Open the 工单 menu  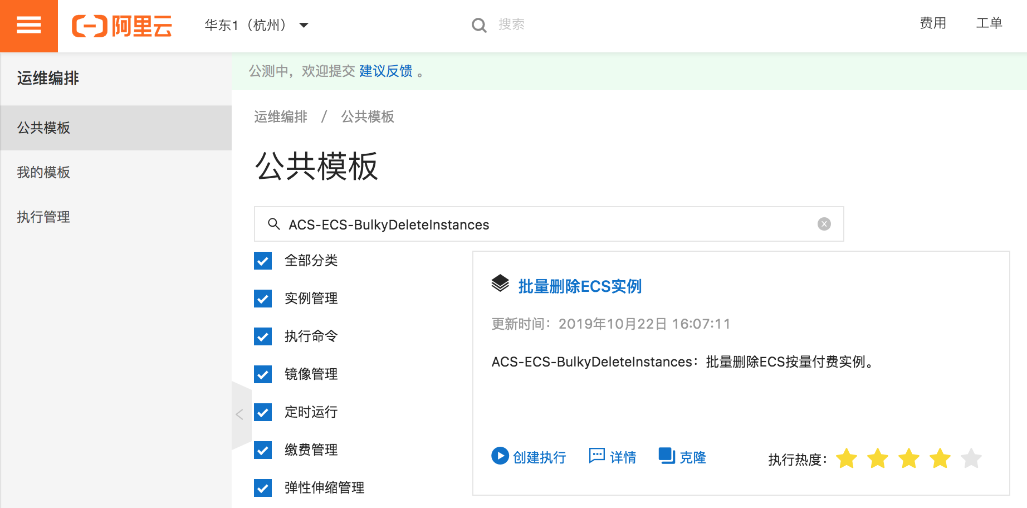989,23
